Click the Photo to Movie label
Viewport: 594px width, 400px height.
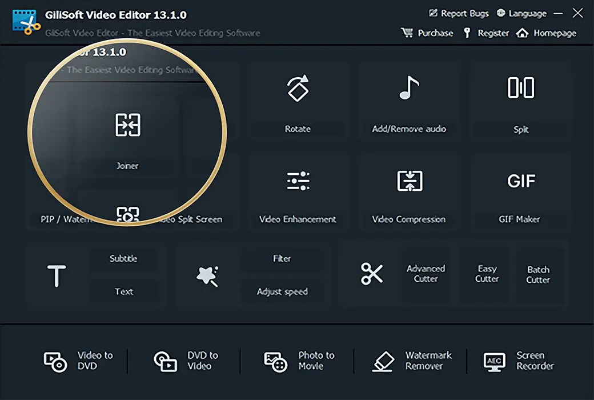(x=316, y=361)
